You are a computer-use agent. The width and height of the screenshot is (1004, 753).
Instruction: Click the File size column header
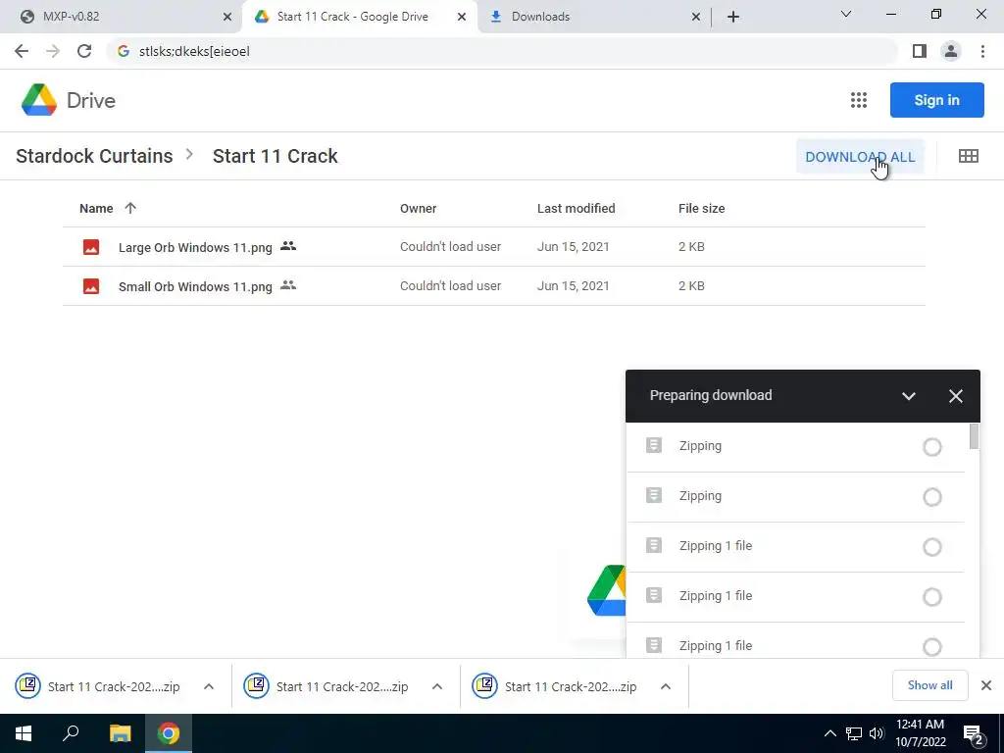[701, 208]
